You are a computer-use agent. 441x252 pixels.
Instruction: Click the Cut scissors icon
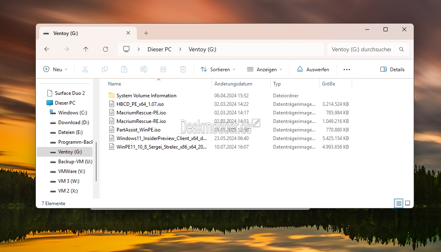pyautogui.click(x=85, y=69)
